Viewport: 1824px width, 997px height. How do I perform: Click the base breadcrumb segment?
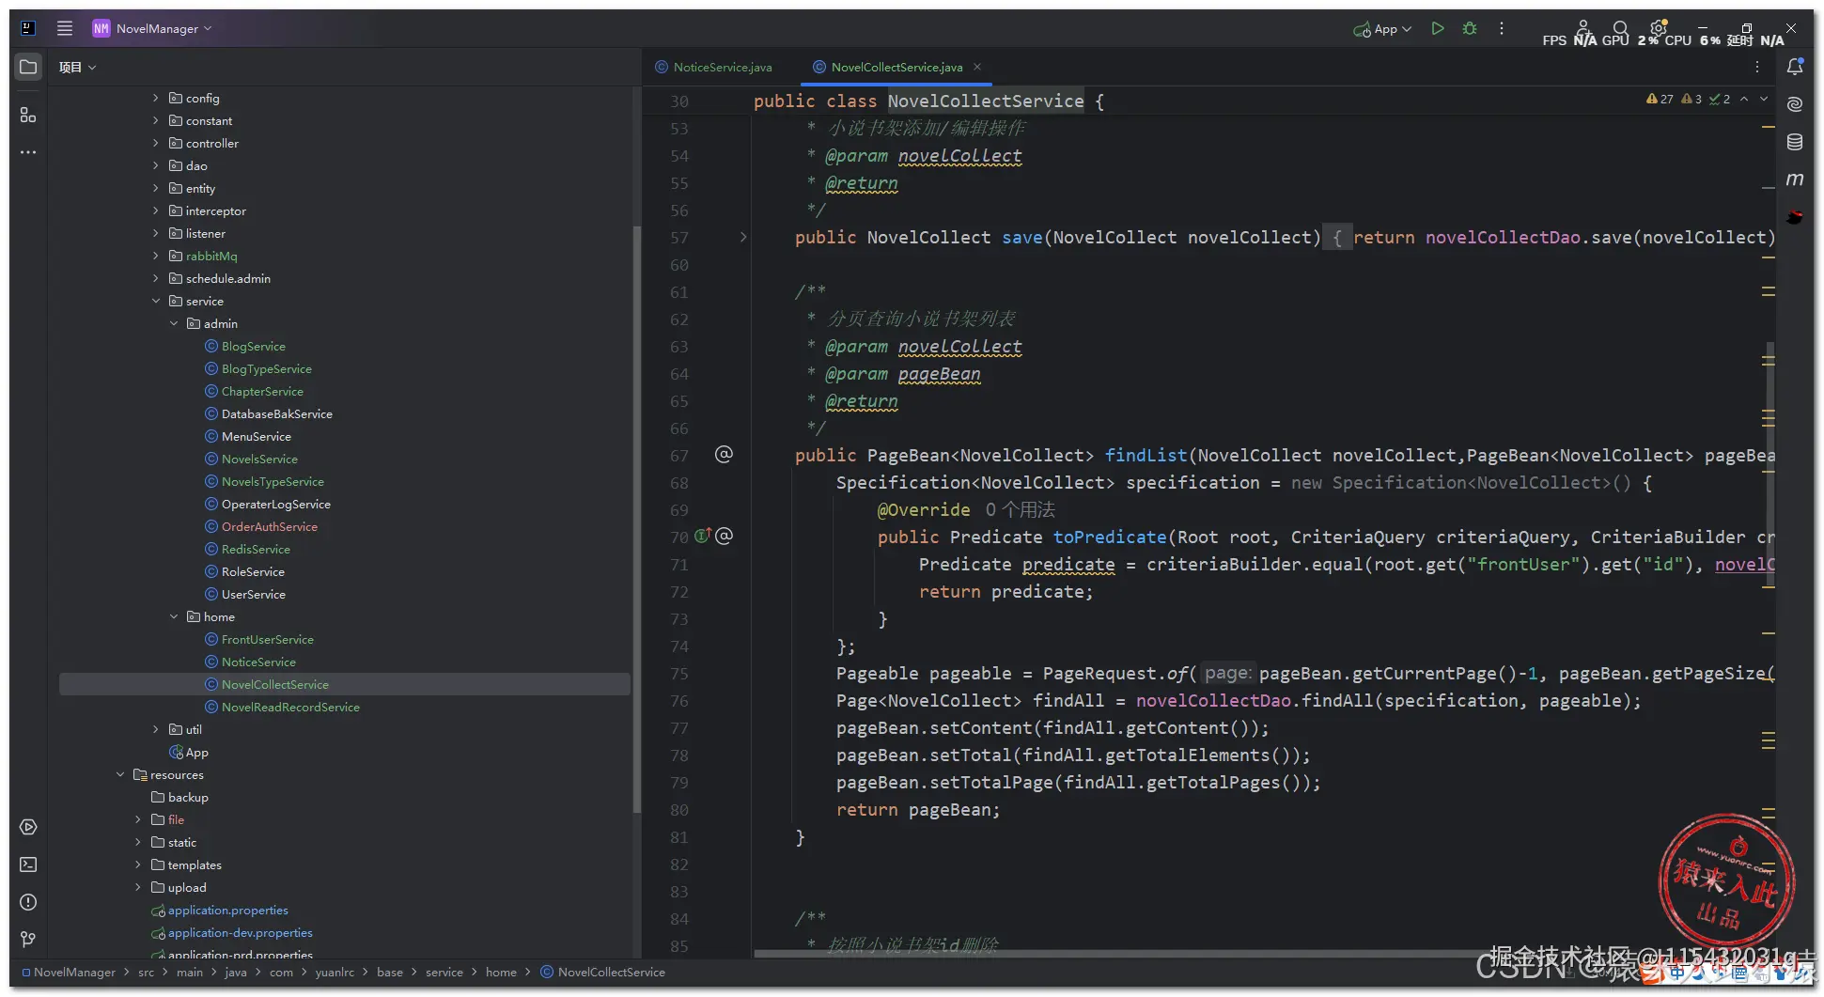(390, 972)
